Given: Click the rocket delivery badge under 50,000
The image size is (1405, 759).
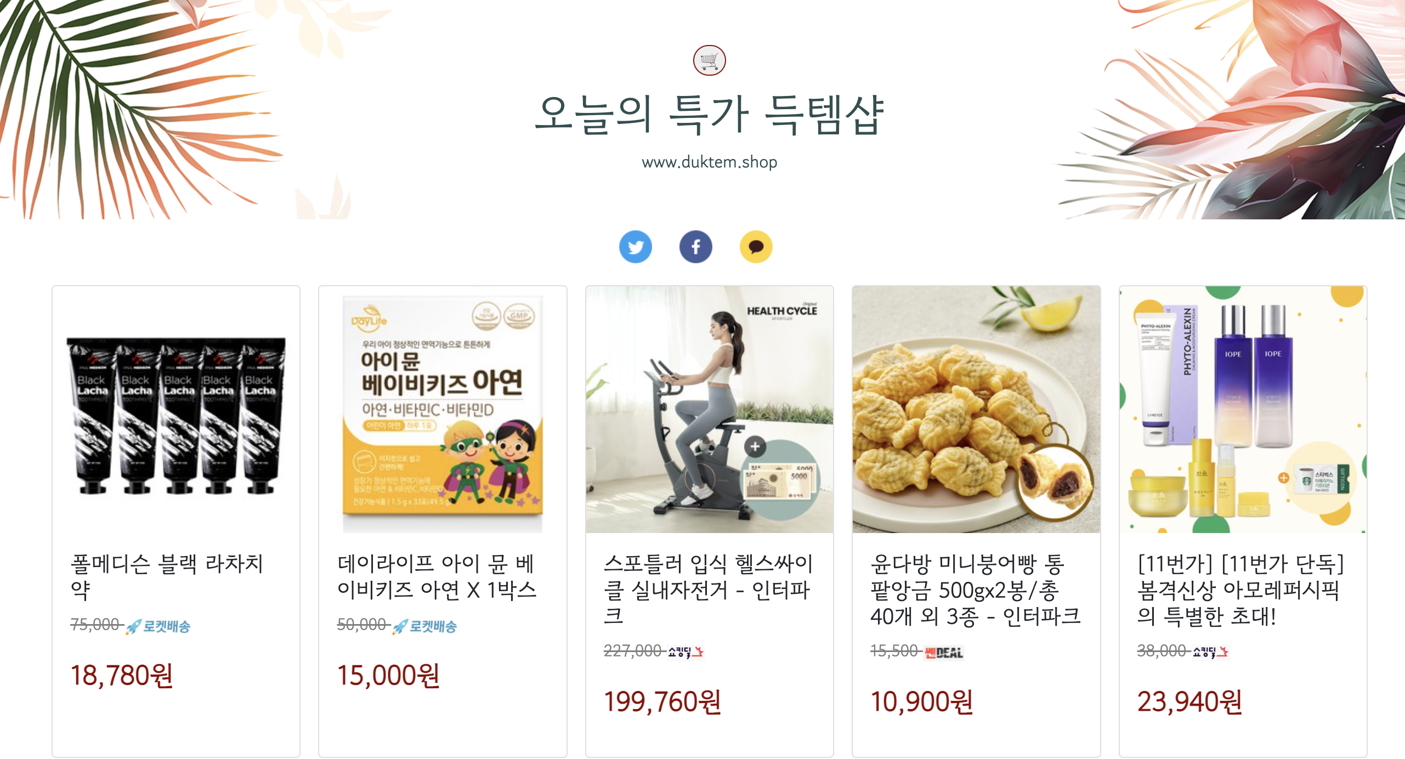Looking at the screenshot, I should (424, 626).
